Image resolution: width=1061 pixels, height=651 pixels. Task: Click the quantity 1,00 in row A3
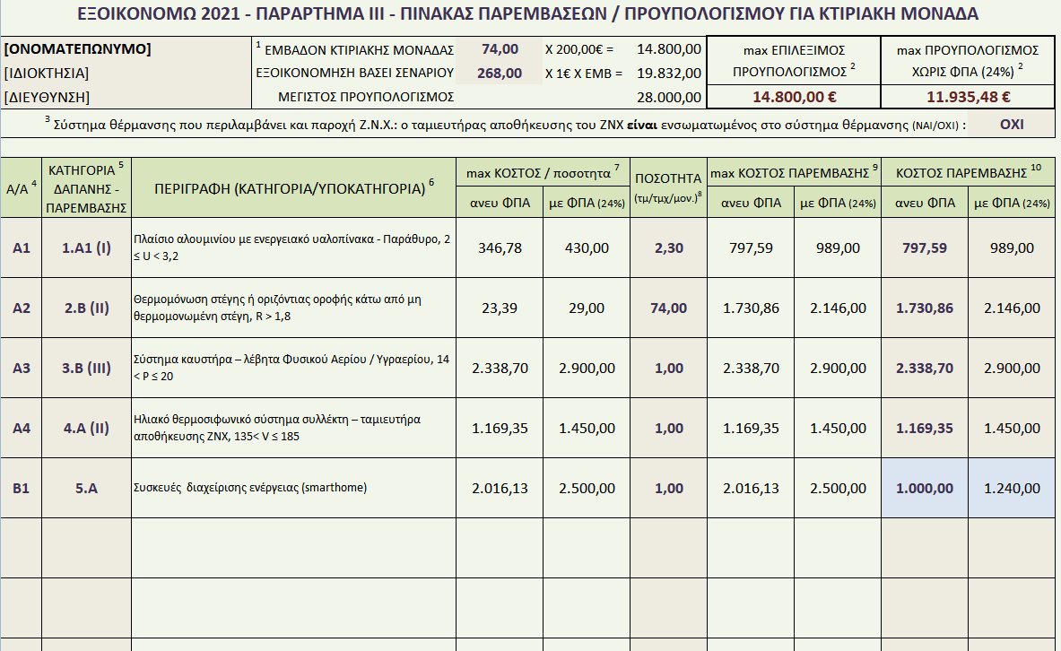point(668,369)
